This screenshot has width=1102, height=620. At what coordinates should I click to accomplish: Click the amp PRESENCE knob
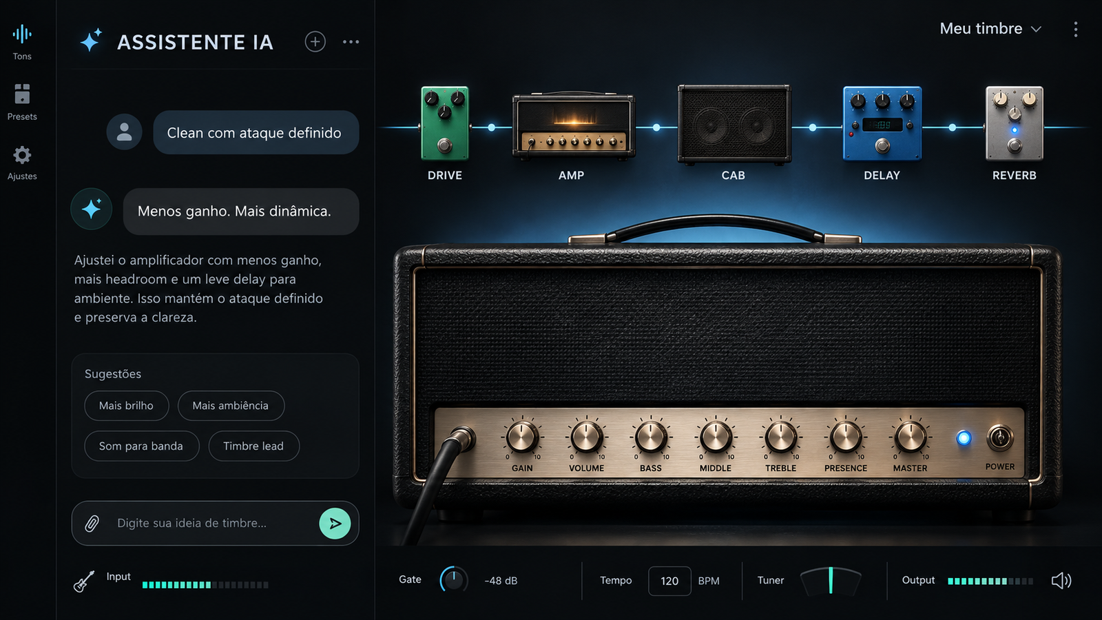[846, 437]
